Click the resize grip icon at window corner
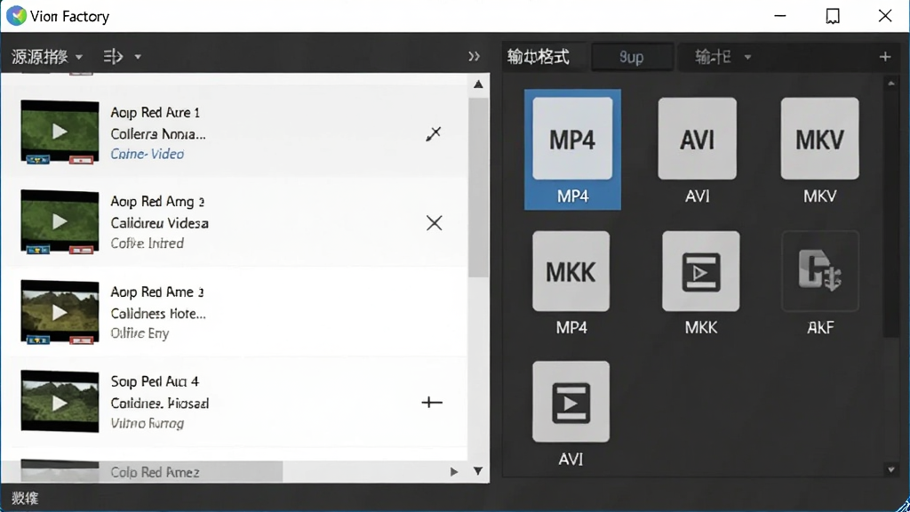Image resolution: width=910 pixels, height=512 pixels. (903, 505)
